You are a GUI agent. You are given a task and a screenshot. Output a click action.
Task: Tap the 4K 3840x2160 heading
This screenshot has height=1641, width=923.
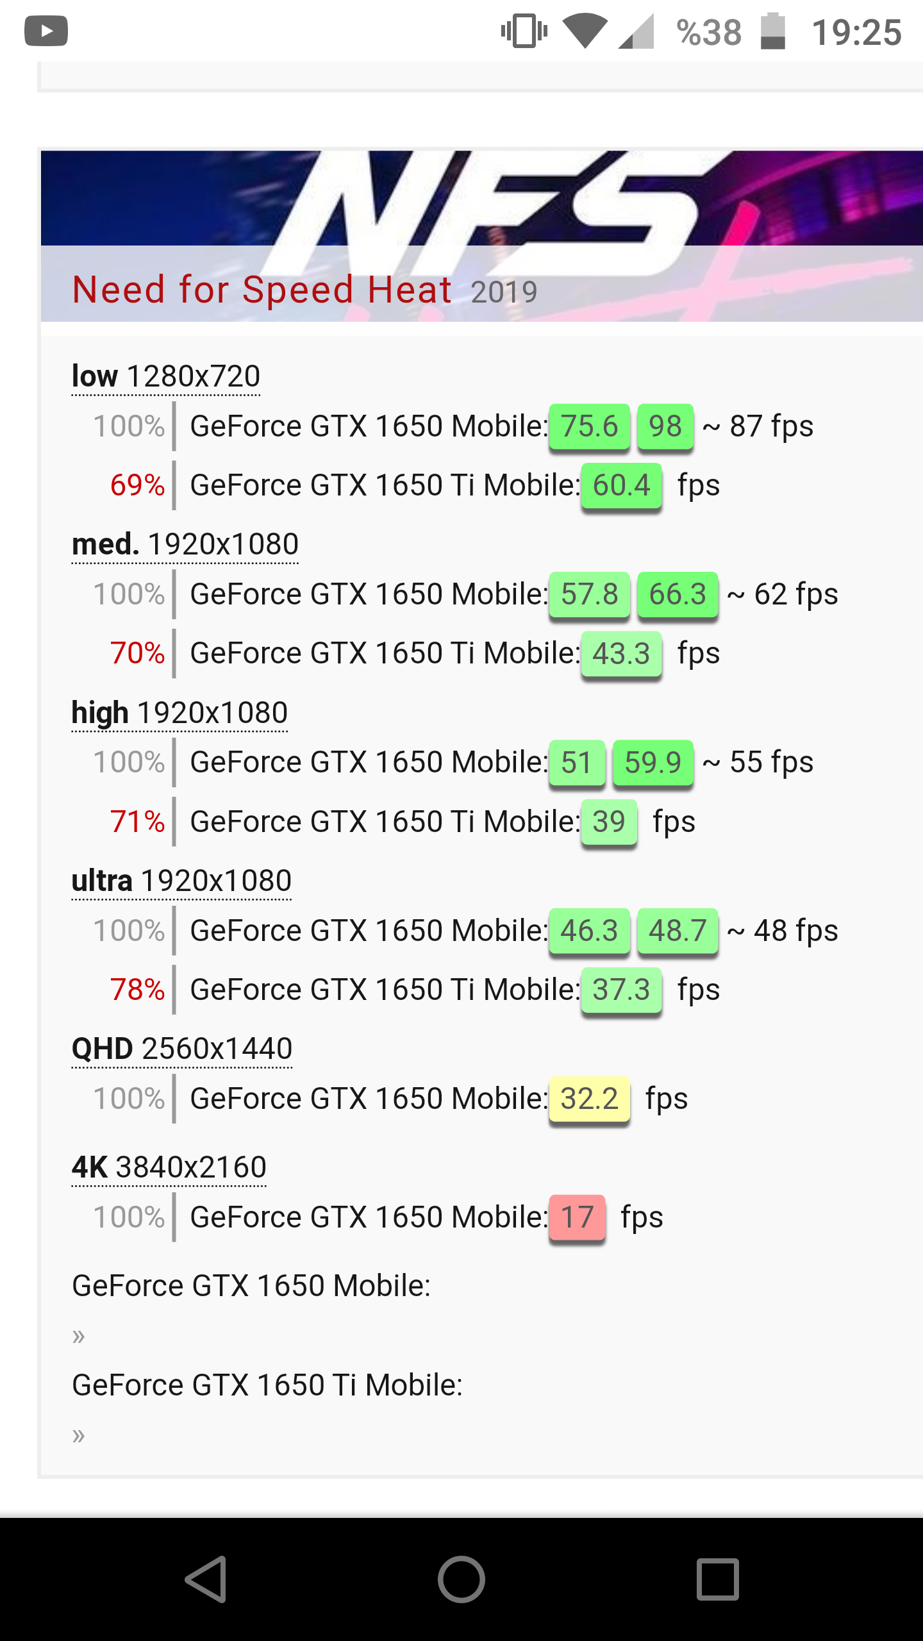coord(169,1167)
